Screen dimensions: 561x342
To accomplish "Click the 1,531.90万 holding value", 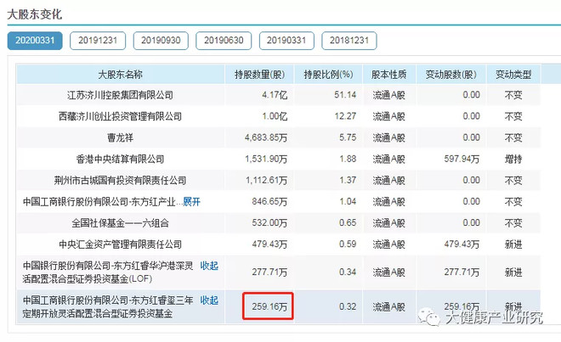I will click(266, 159).
